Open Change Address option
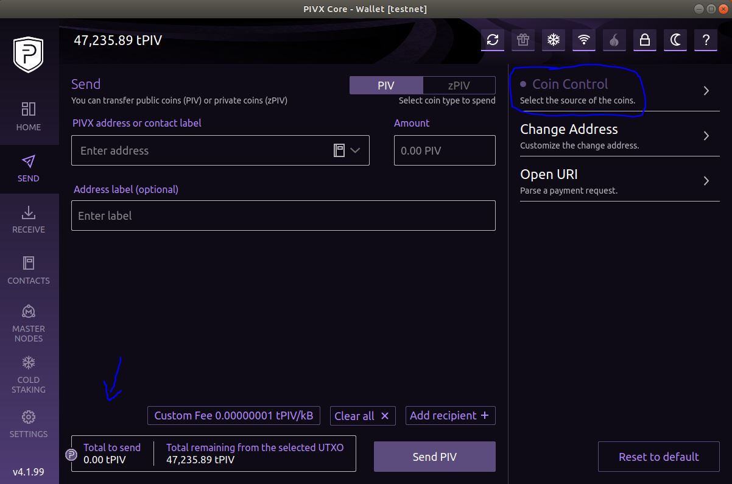 tap(620, 136)
